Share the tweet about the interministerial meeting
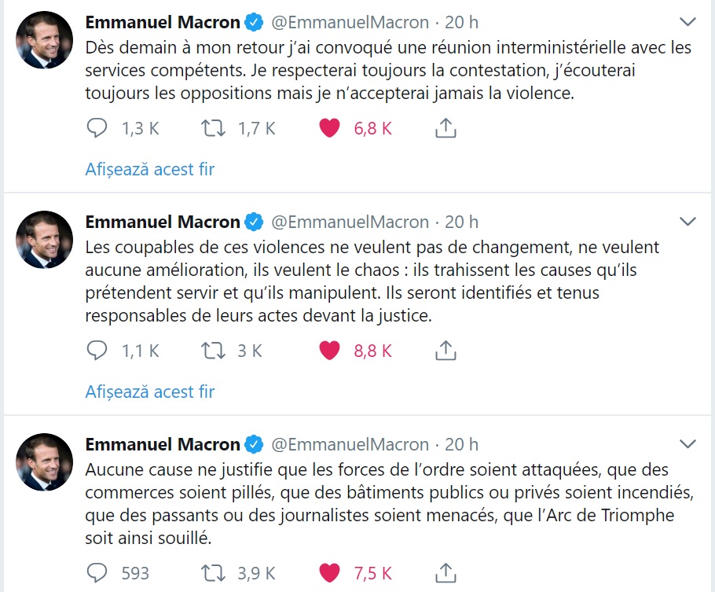 click(x=445, y=128)
